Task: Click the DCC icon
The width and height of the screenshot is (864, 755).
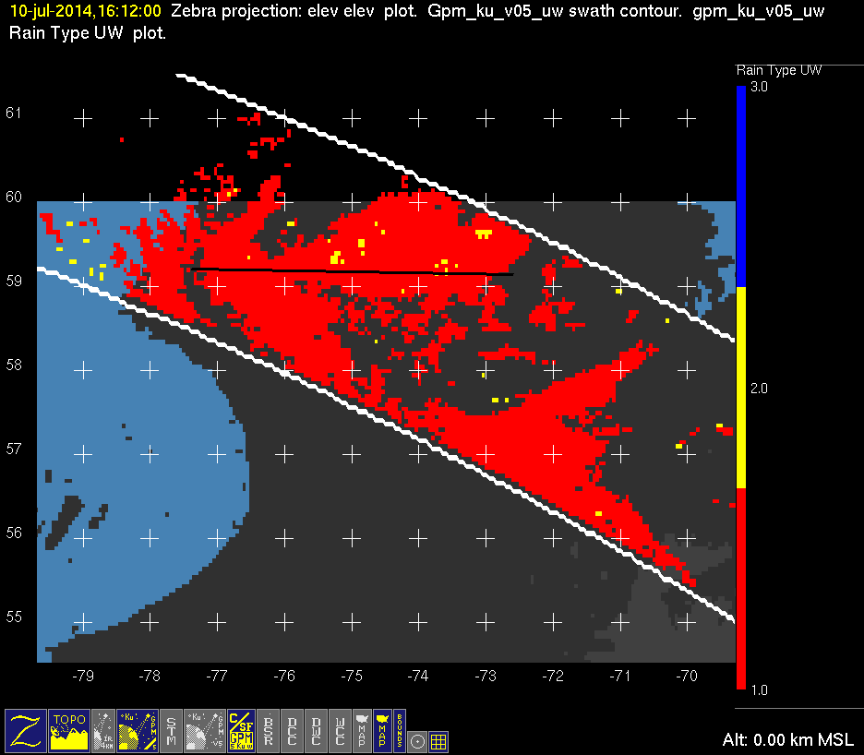Action: (292, 730)
